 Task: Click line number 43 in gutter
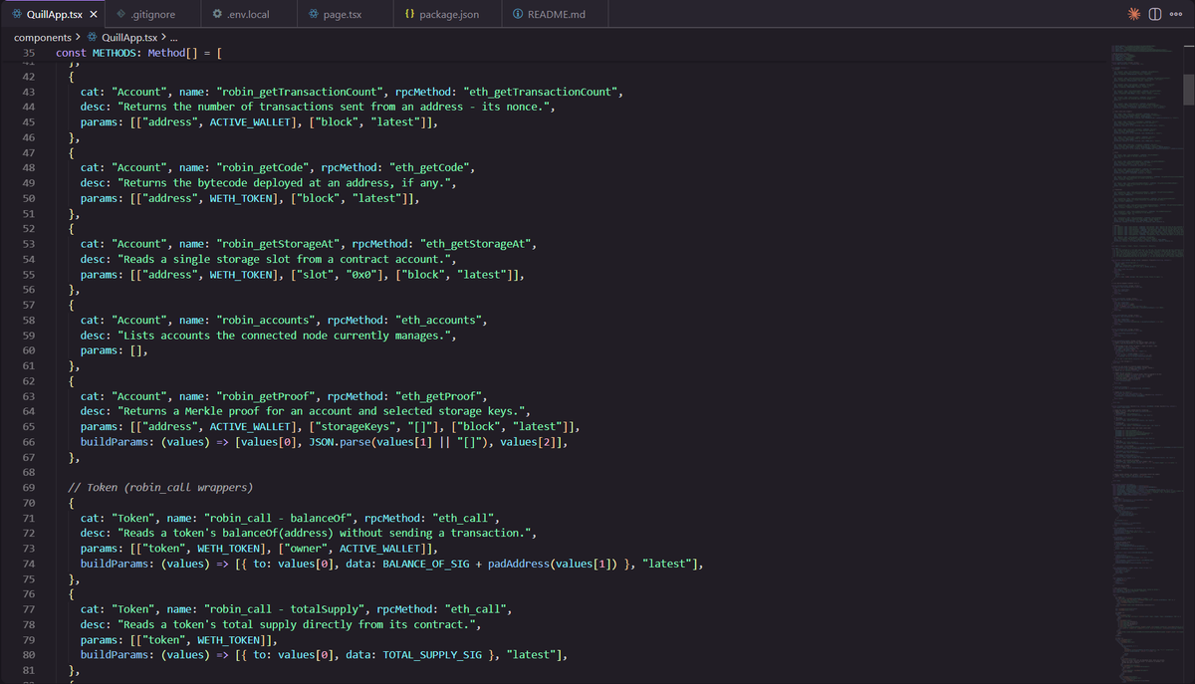click(28, 92)
